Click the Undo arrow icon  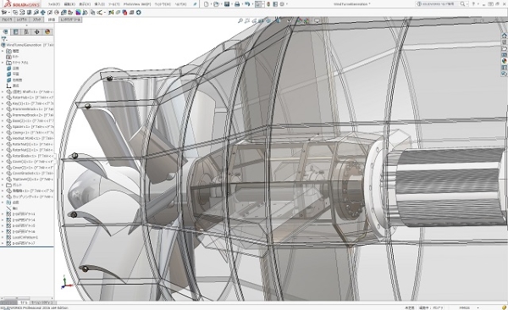coord(247,4)
